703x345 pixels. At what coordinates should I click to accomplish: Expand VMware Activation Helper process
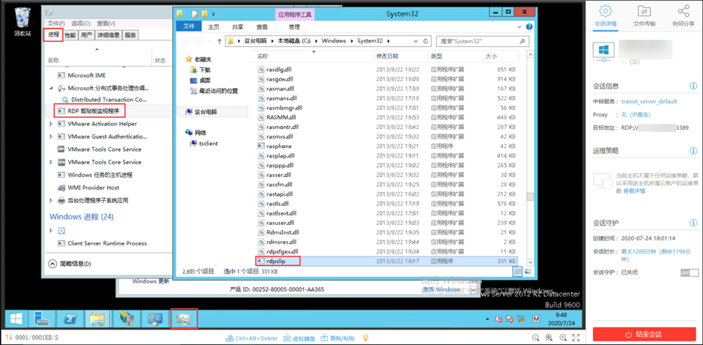51,124
